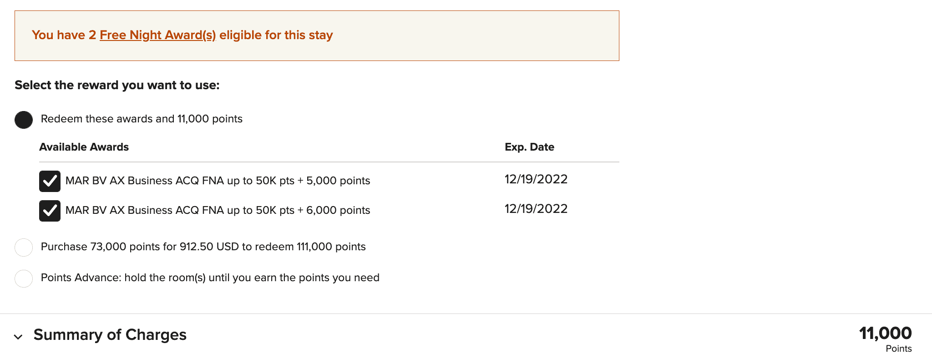Click expiration date of the 6,000 points award
The image size is (932, 364).
tap(536, 209)
